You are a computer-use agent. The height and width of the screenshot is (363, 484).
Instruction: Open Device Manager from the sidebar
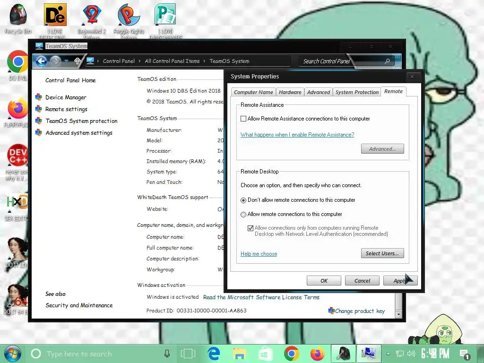(66, 97)
